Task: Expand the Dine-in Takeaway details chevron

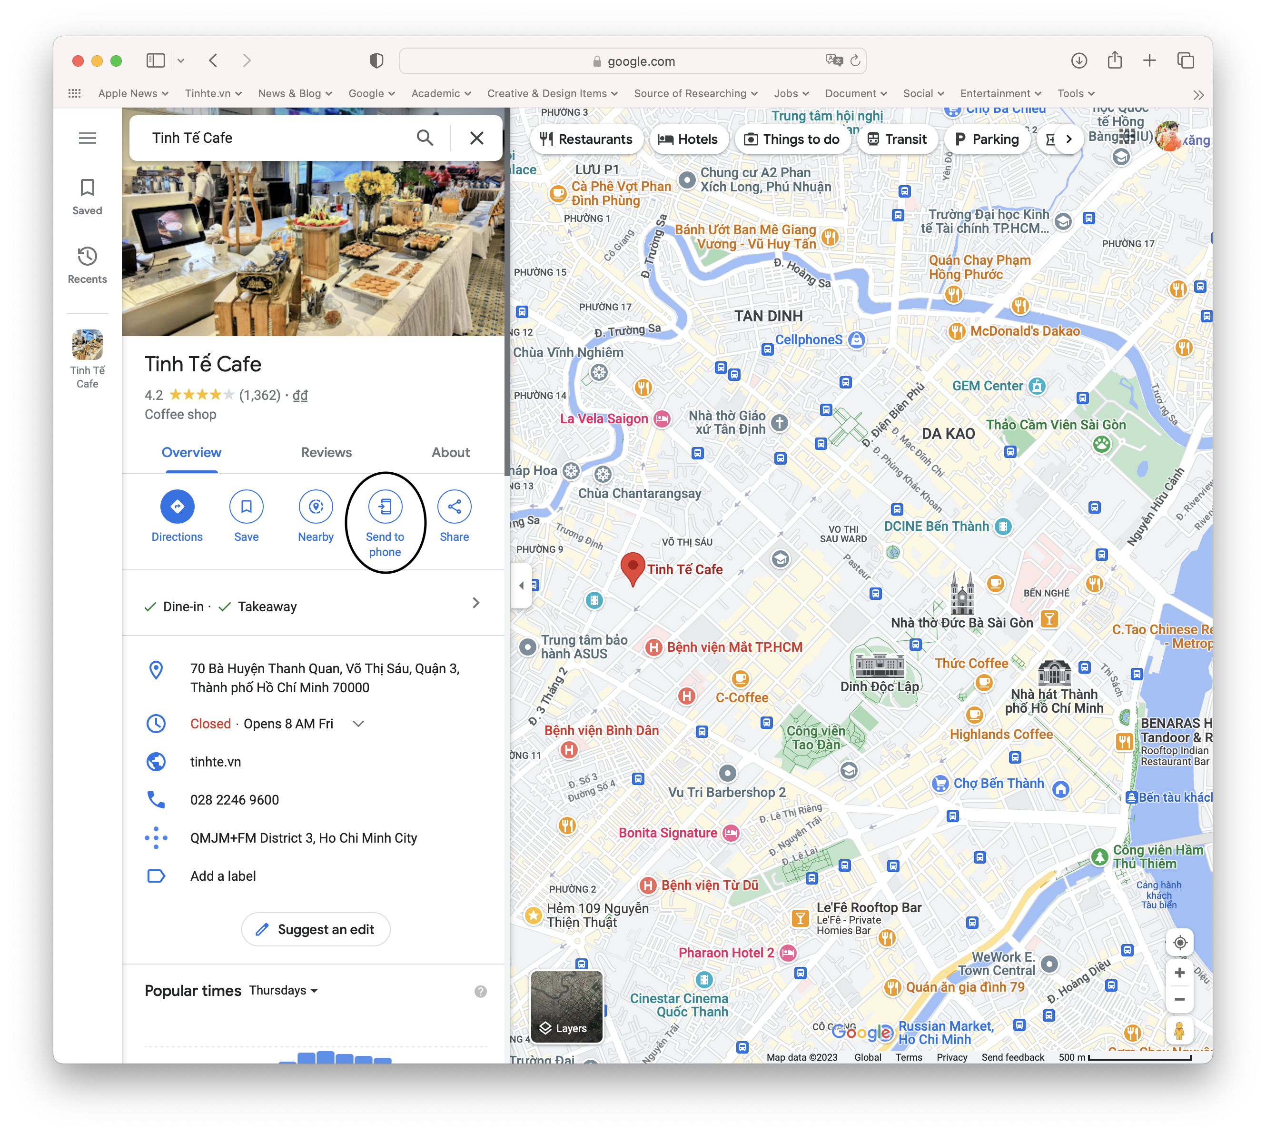Action: click(475, 603)
